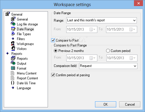Click the top-level General category icon
145x112 pixels.
[x=8, y=14]
